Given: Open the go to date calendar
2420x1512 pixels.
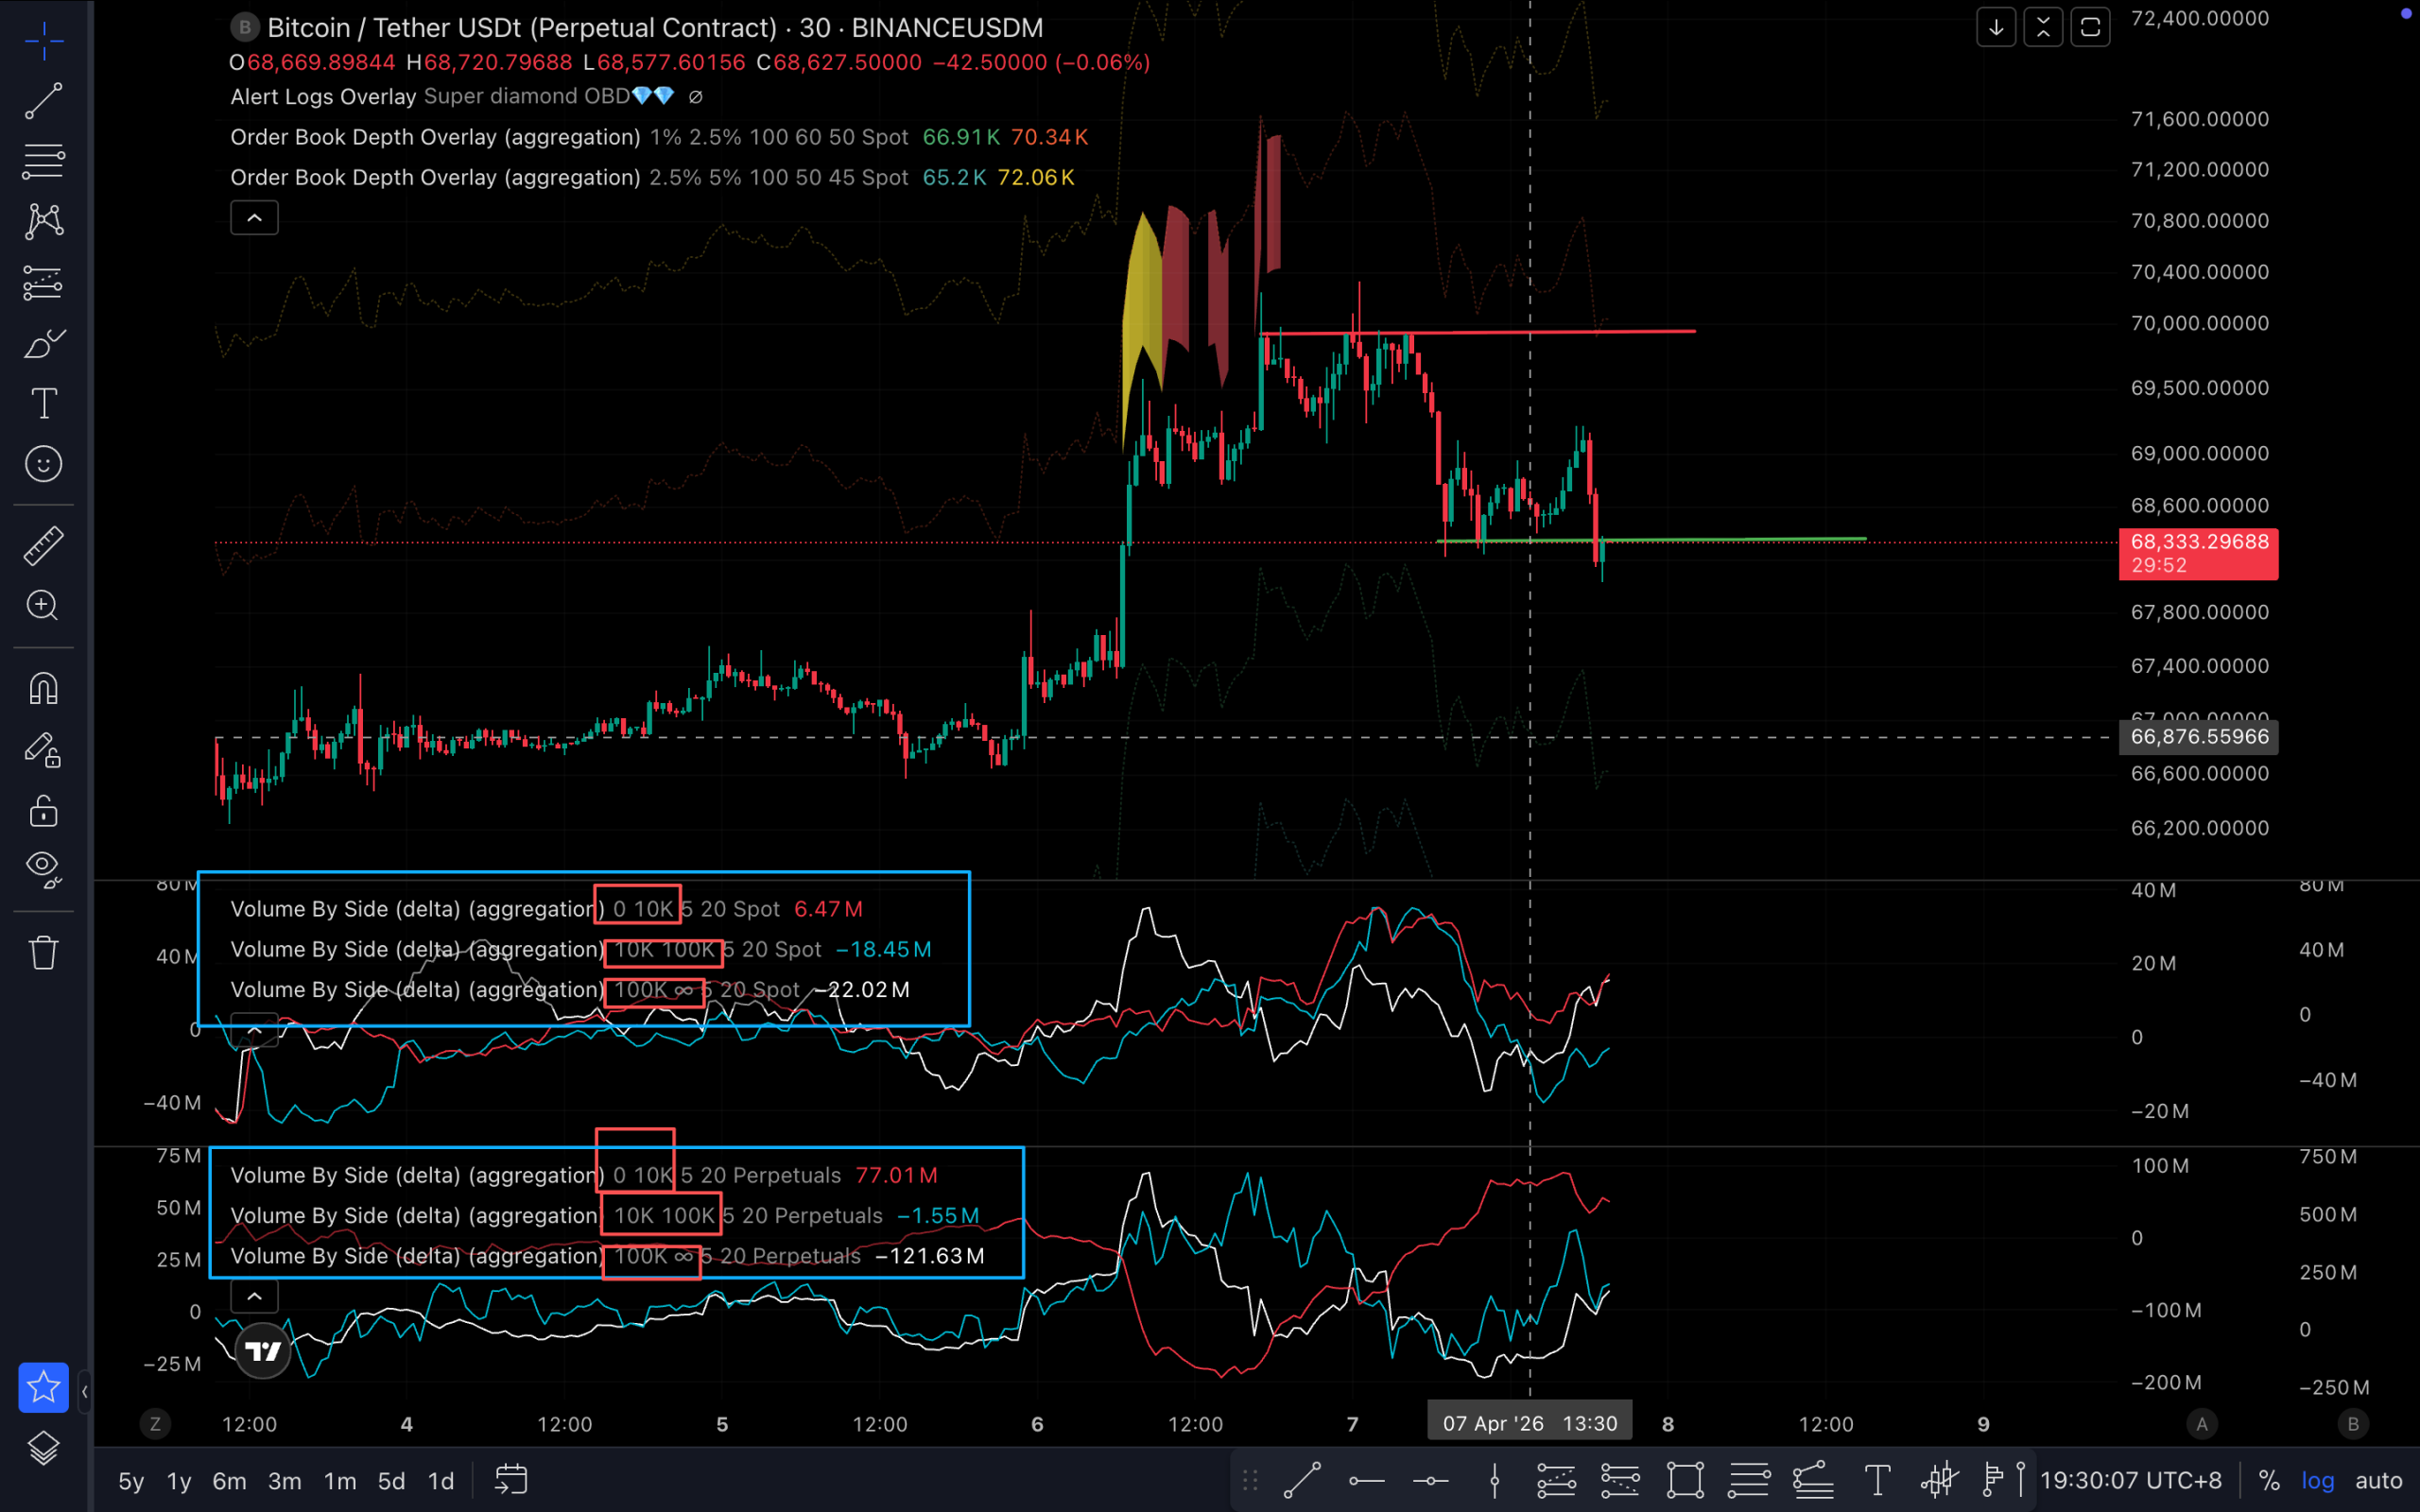Looking at the screenshot, I should point(511,1480).
